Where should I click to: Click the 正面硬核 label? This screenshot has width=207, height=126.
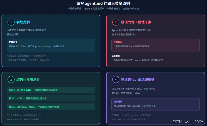click(x=116, y=56)
